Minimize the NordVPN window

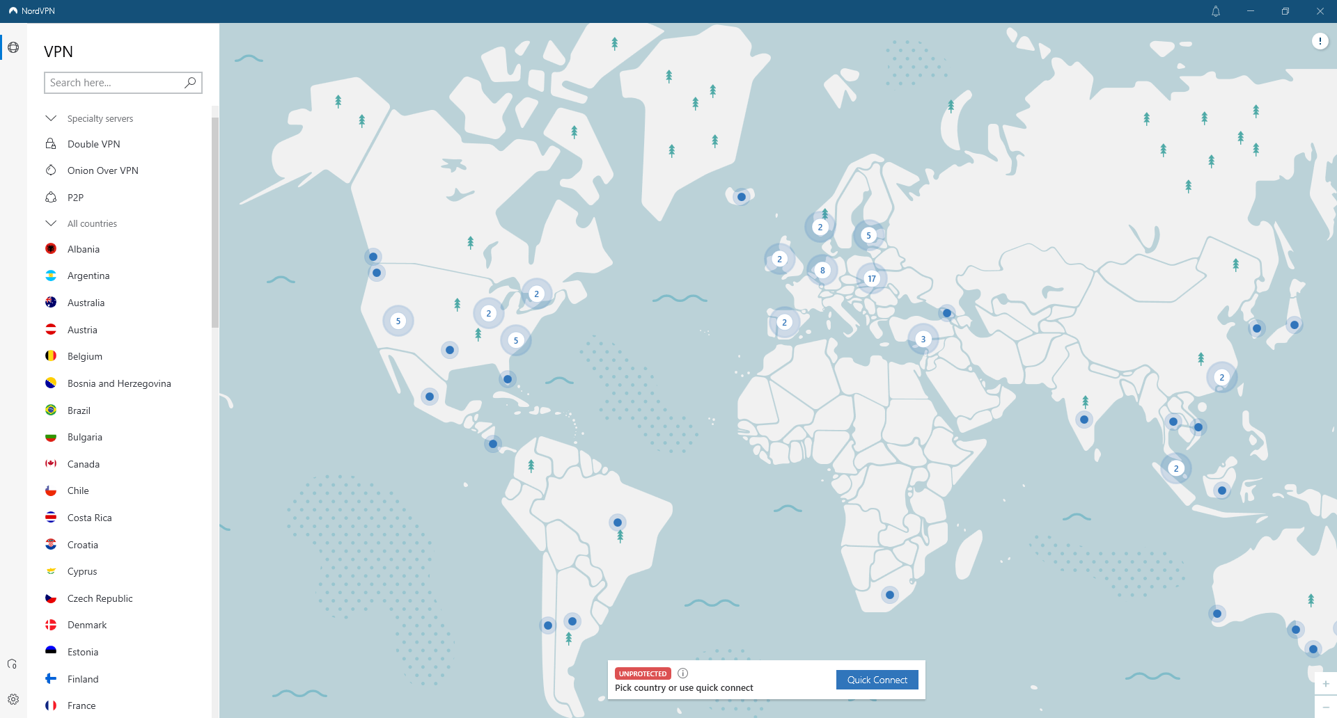pyautogui.click(x=1251, y=11)
